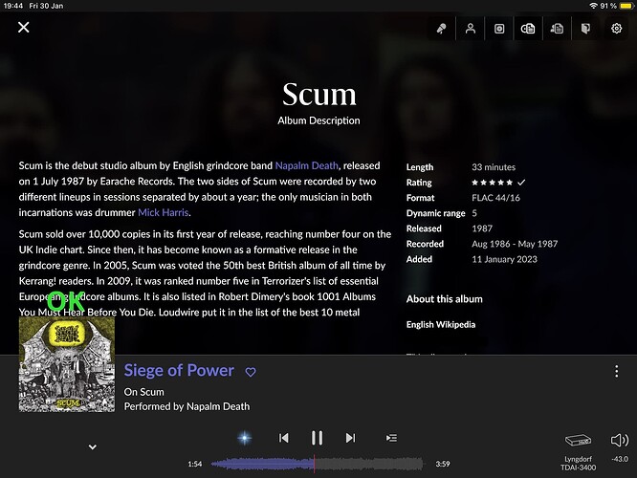
Task: Tap the battery indicator in status bar
Action: click(626, 6)
